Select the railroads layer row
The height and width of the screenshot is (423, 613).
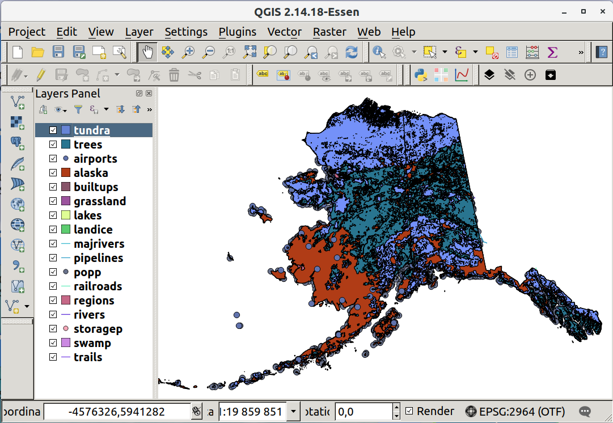pyautogui.click(x=94, y=286)
